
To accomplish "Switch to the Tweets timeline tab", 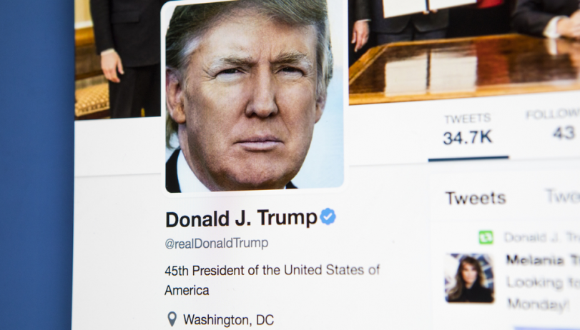I will (476, 199).
